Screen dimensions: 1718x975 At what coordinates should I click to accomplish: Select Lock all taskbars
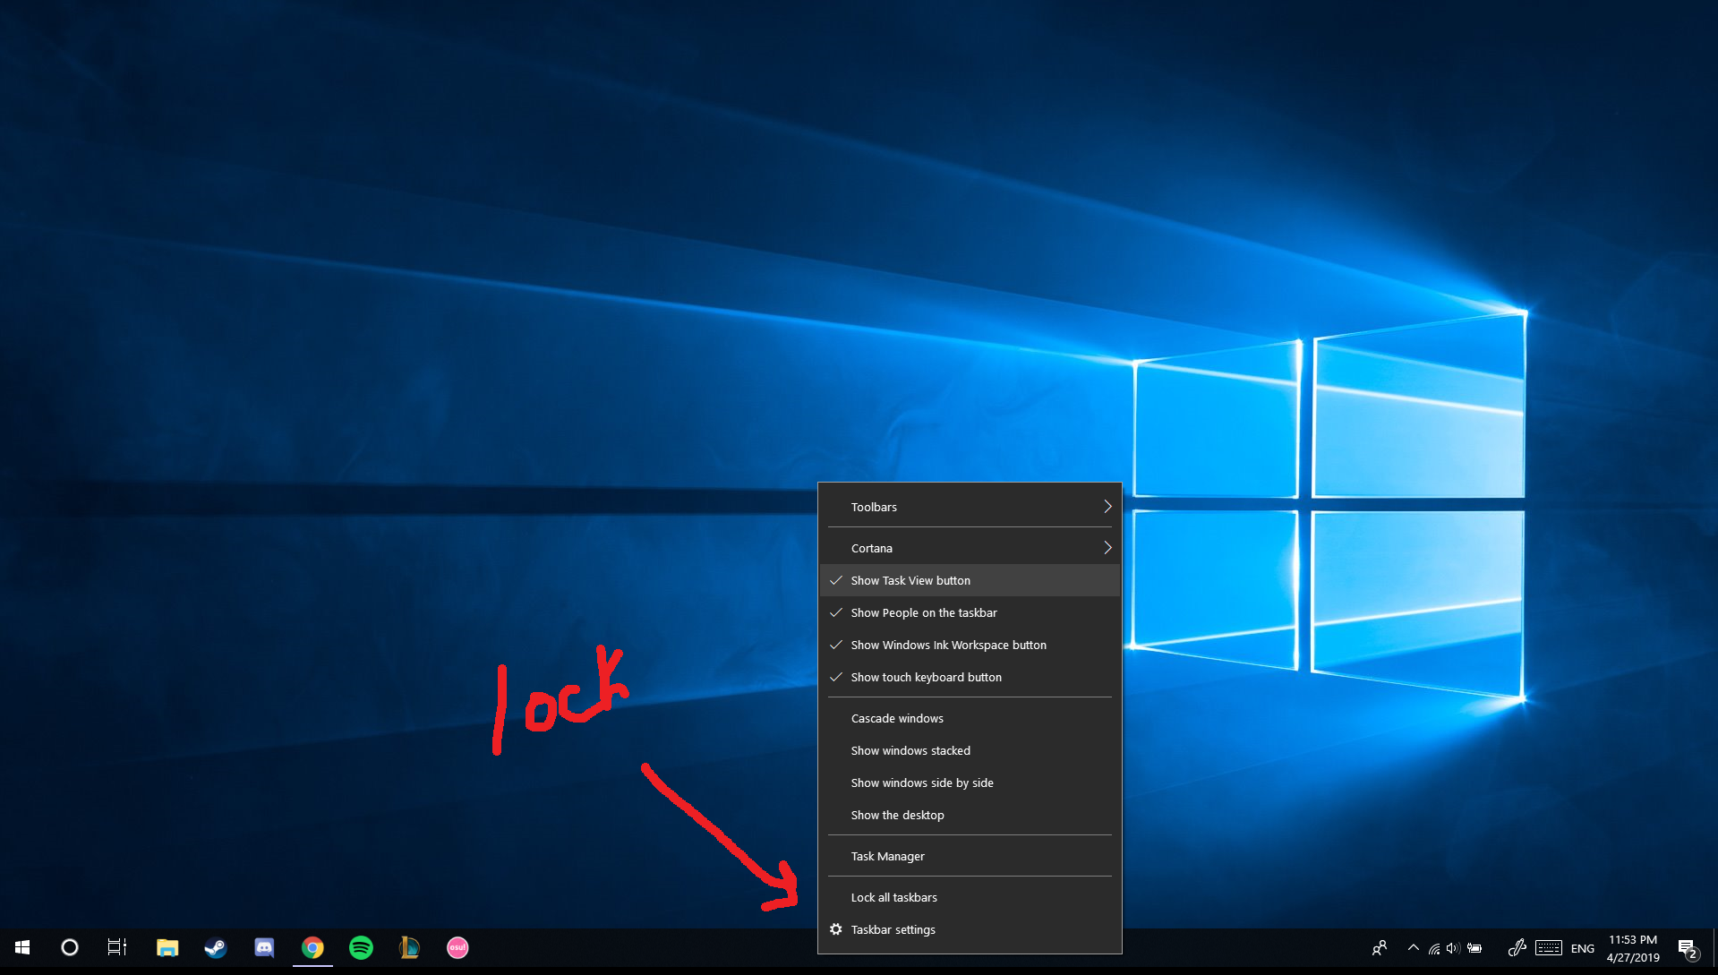pos(970,897)
